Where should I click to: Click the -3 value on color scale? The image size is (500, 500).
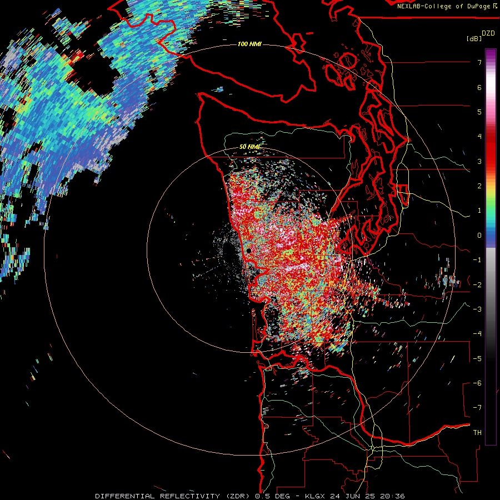click(477, 309)
